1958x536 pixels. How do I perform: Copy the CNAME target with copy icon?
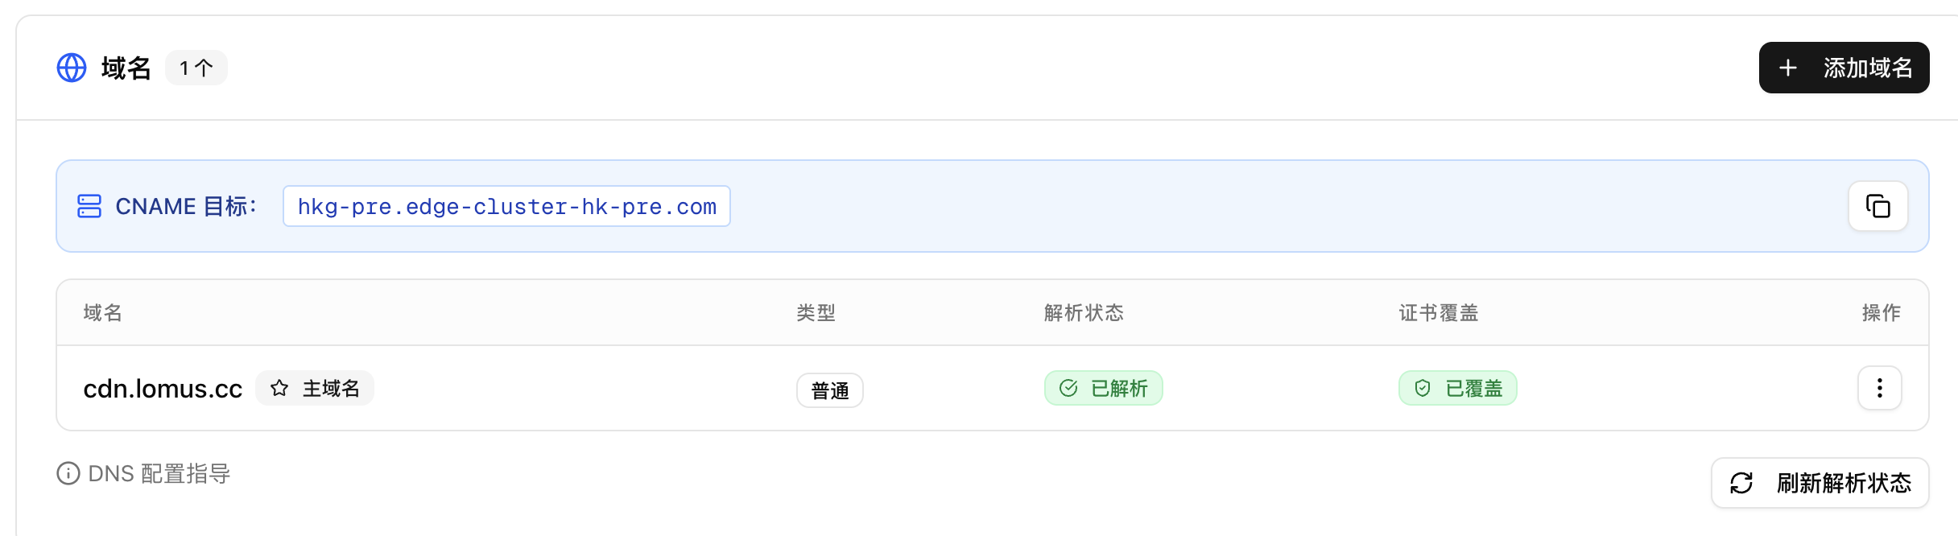1877,206
